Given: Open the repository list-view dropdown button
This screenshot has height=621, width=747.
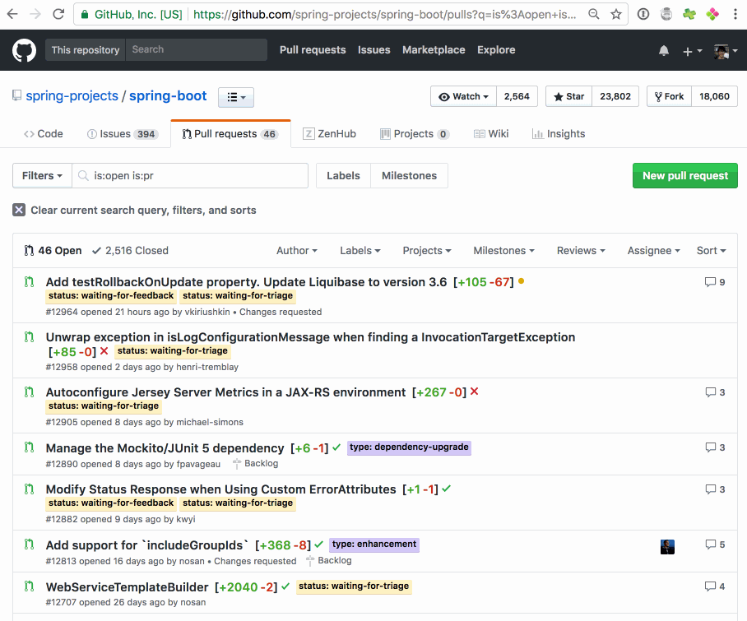Looking at the screenshot, I should click(x=236, y=97).
